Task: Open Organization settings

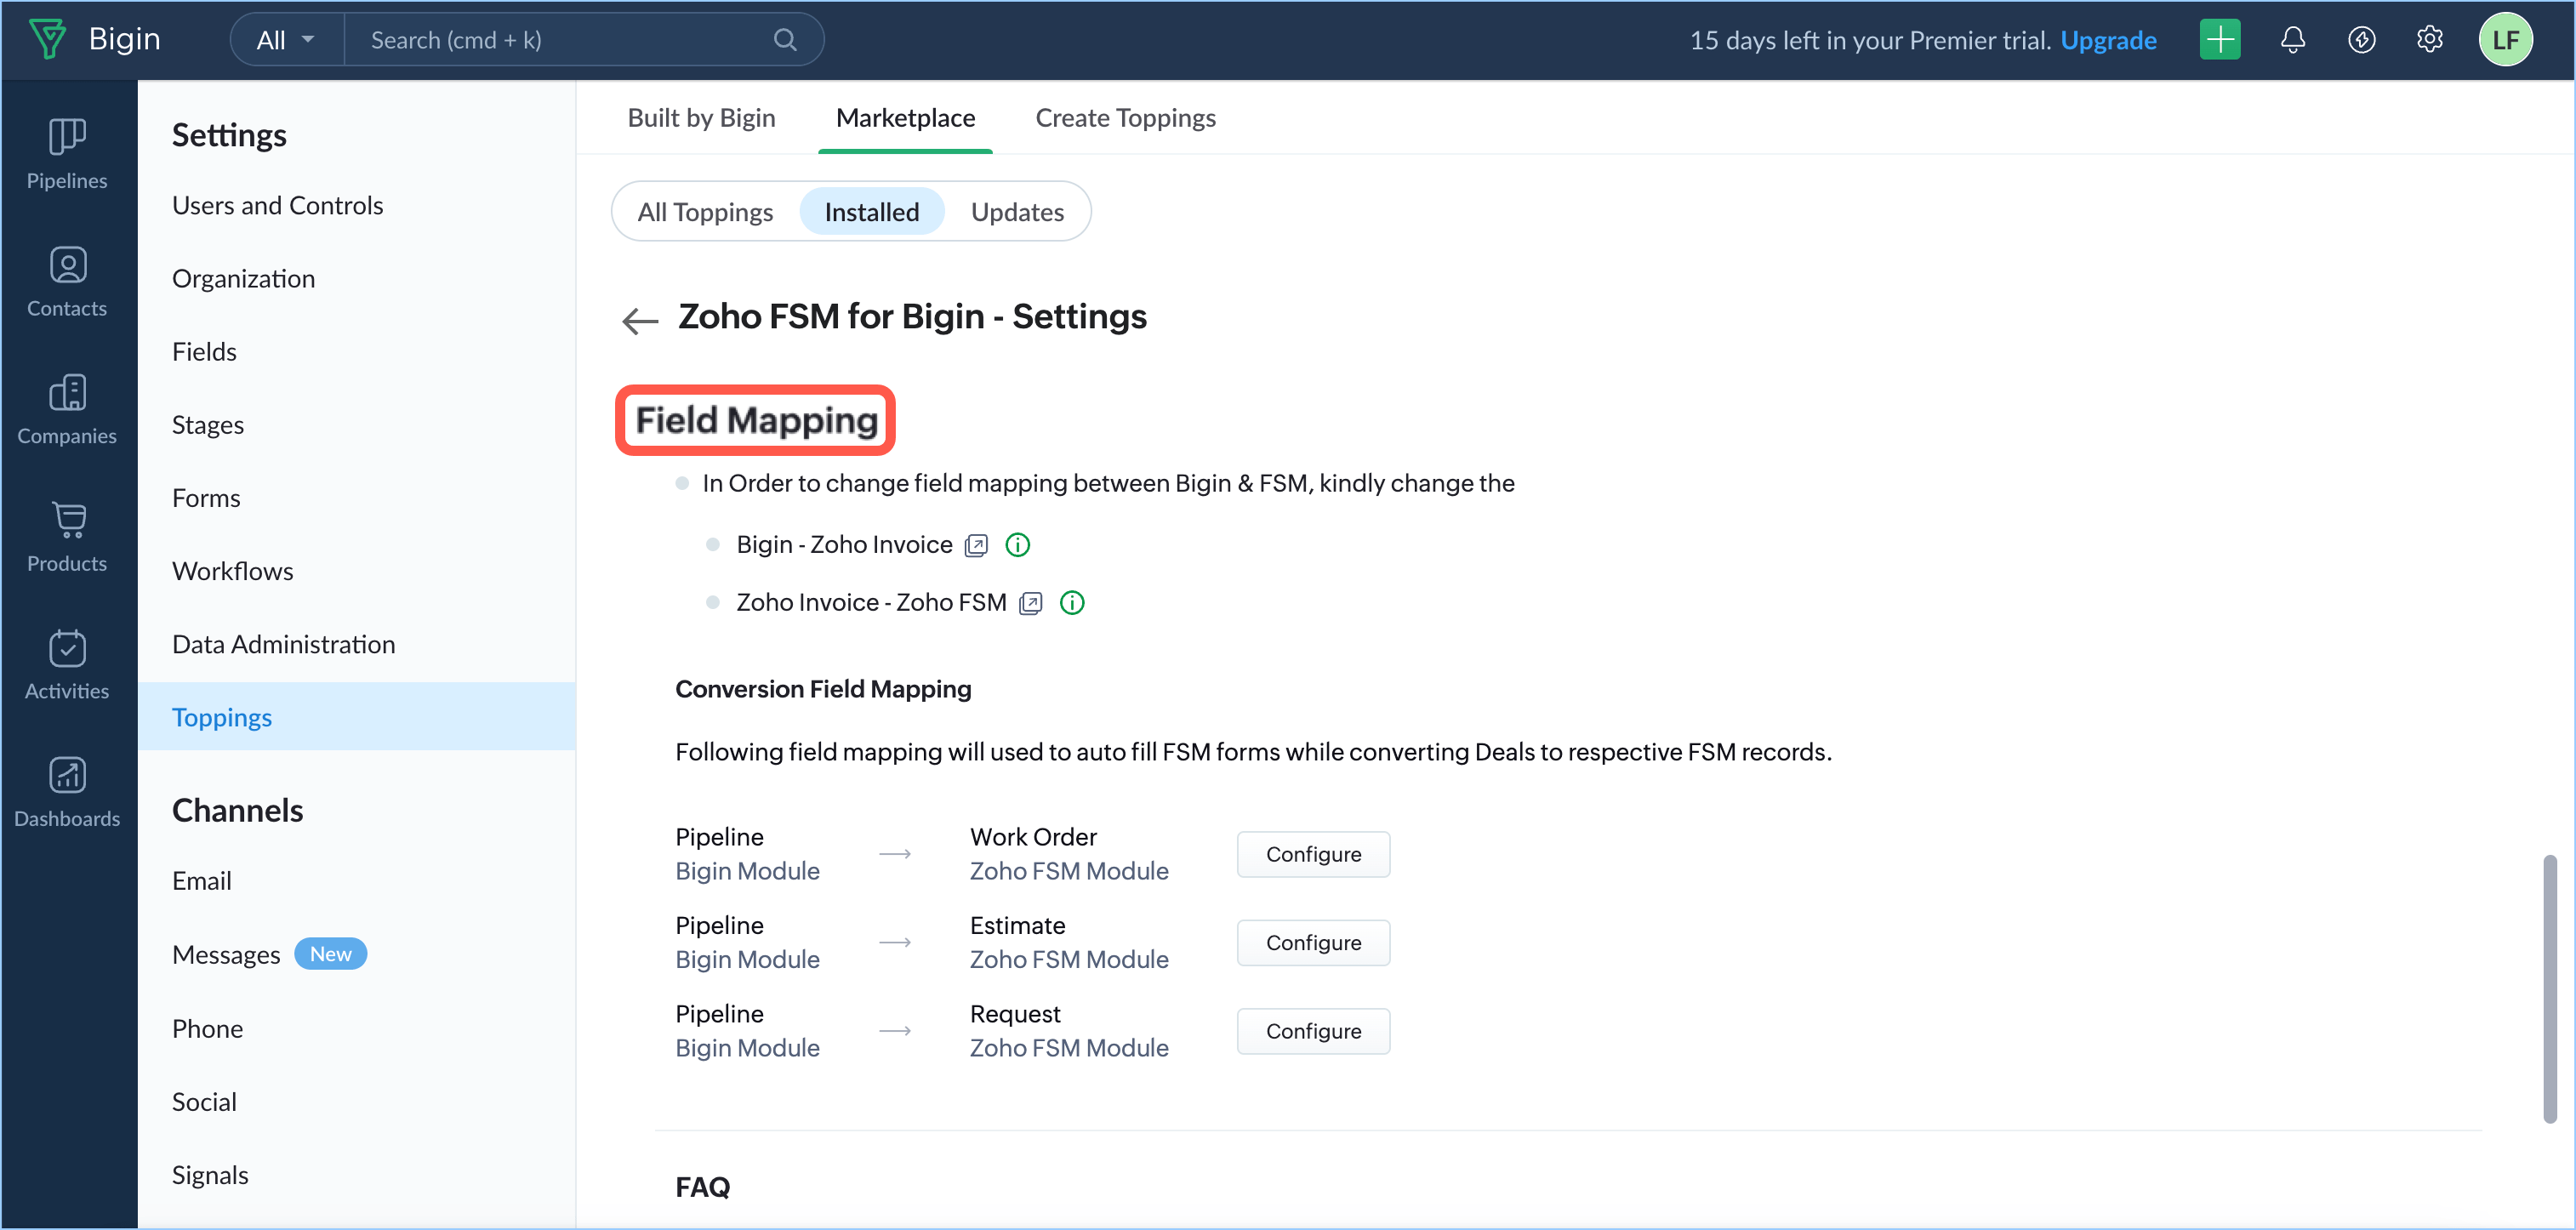Action: pos(243,278)
